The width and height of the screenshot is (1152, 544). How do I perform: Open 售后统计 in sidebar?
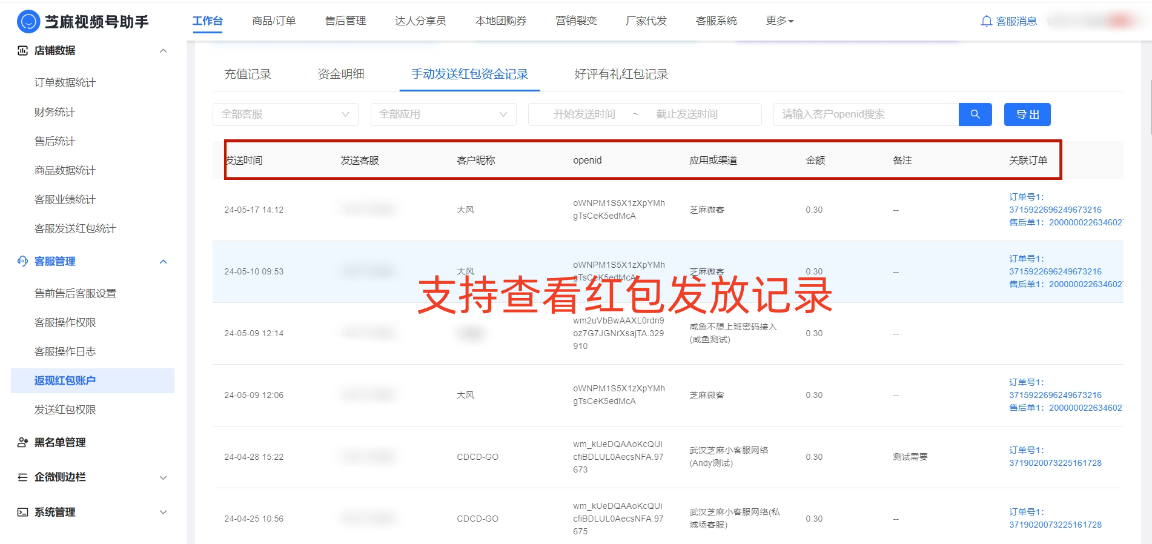coord(55,141)
